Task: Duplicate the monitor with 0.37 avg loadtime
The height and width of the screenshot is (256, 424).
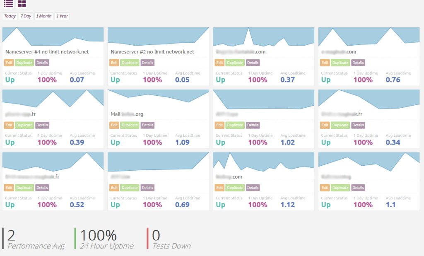Action: coord(235,63)
